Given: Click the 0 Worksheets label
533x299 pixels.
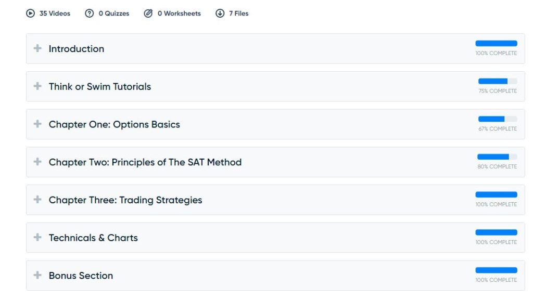Looking at the screenshot, I should point(179,14).
